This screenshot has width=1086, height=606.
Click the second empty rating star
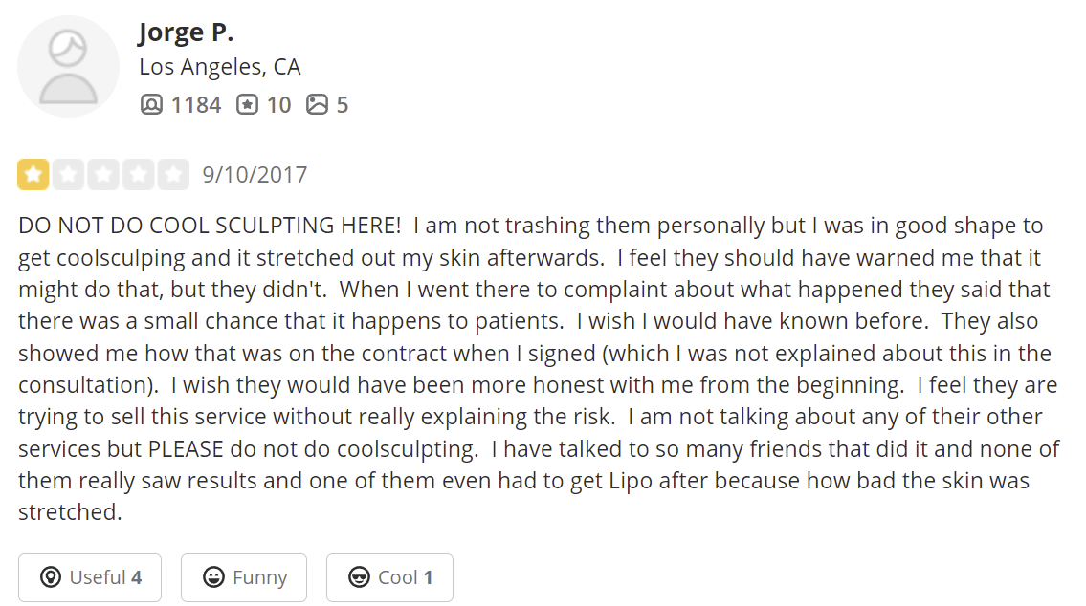[68, 175]
